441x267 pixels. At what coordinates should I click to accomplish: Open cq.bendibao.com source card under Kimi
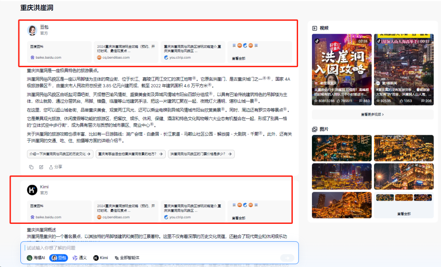click(126, 212)
